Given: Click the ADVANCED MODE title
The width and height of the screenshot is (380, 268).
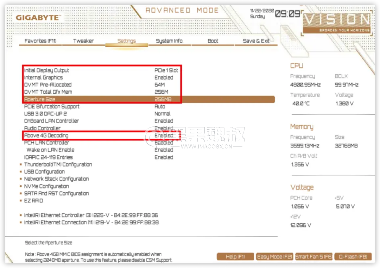Looking at the screenshot, I should click(182, 11).
